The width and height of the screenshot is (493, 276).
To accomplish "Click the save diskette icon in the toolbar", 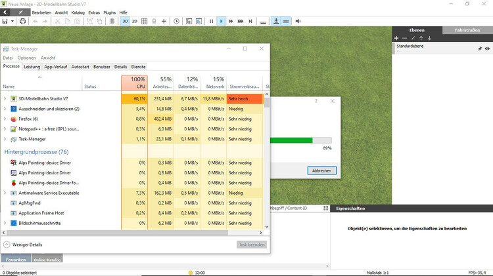I will coord(5,22).
